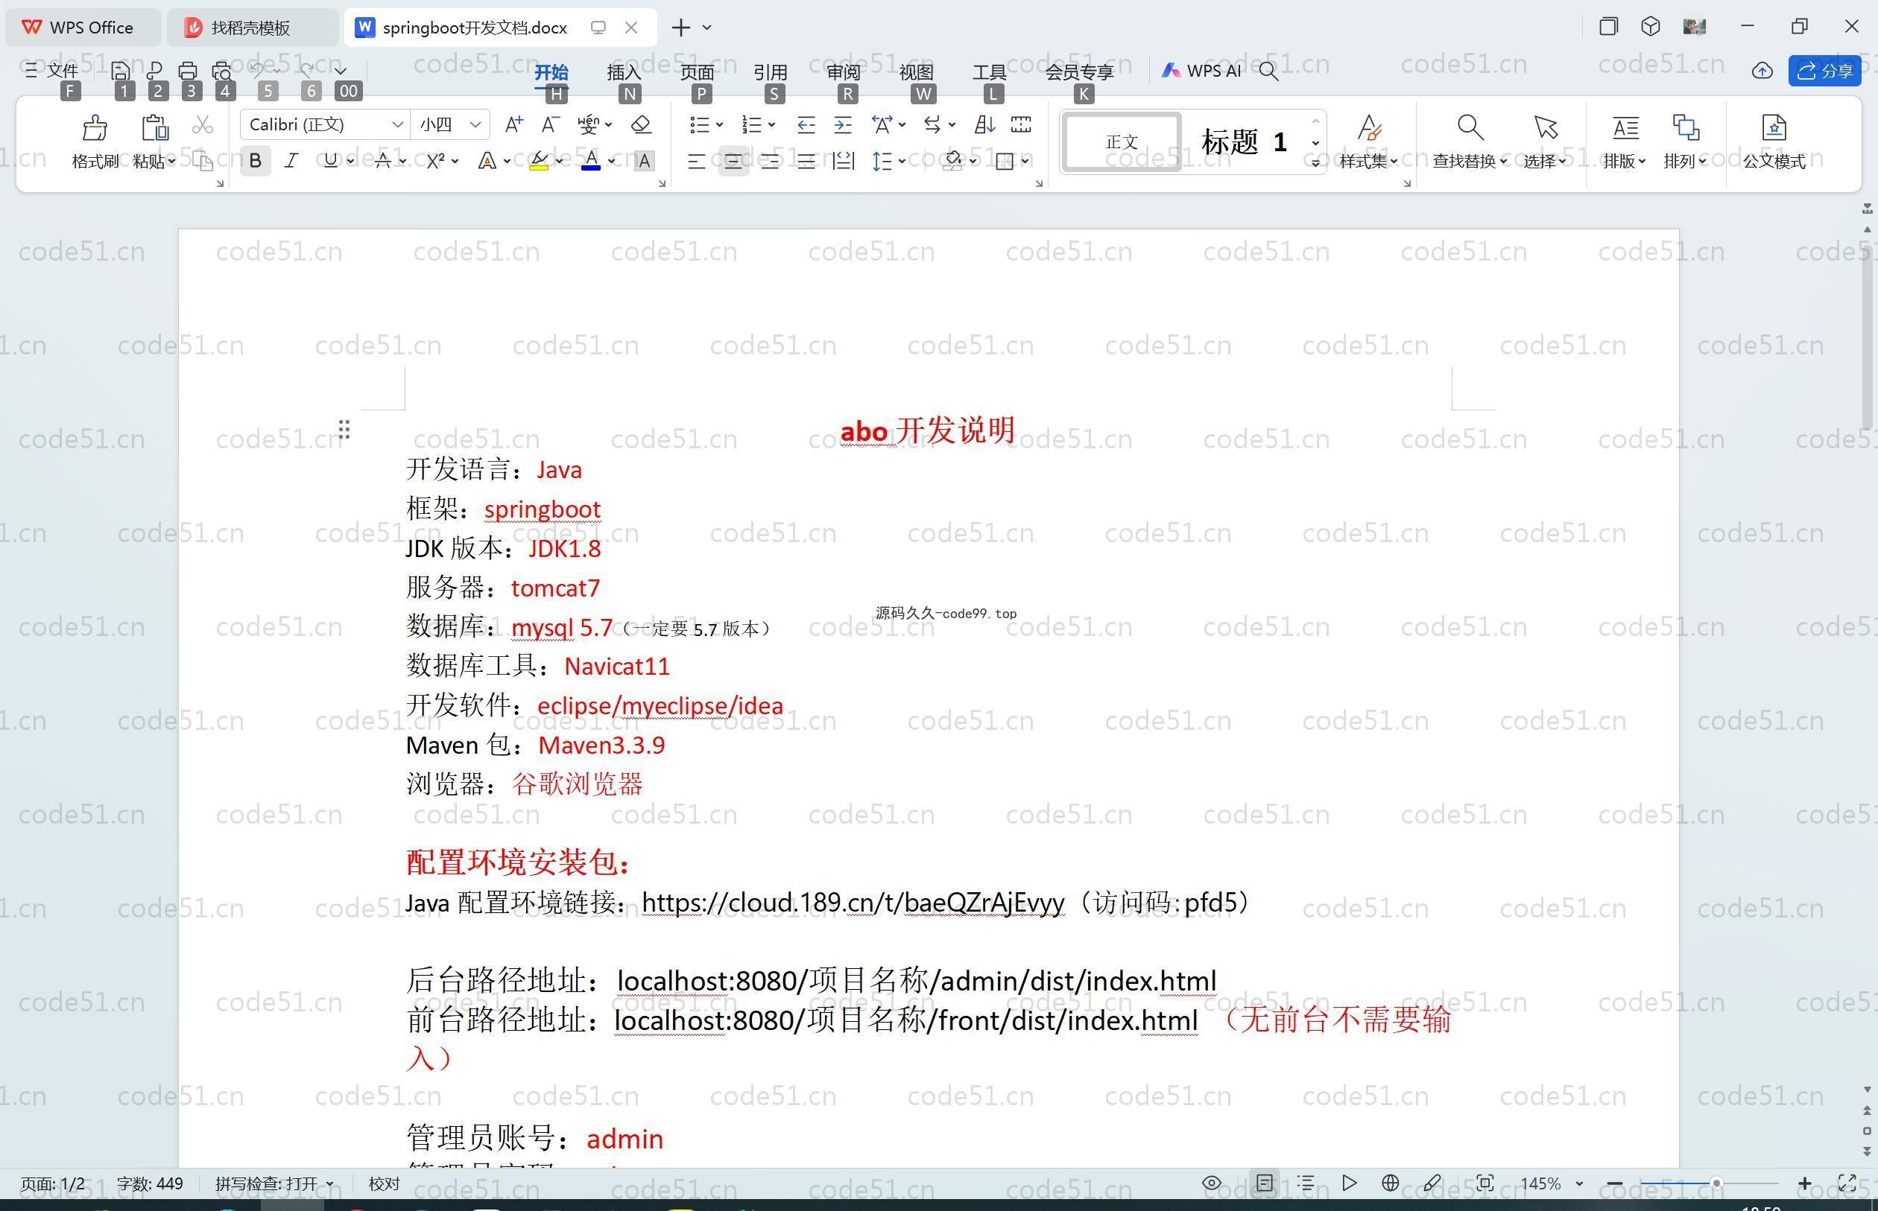Open the 文件 File menu

[x=52, y=71]
